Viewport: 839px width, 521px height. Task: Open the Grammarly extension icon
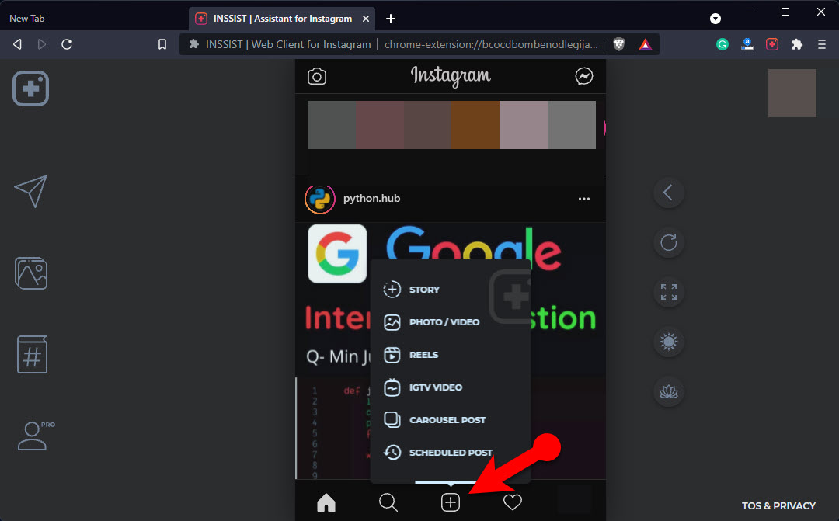coord(722,44)
